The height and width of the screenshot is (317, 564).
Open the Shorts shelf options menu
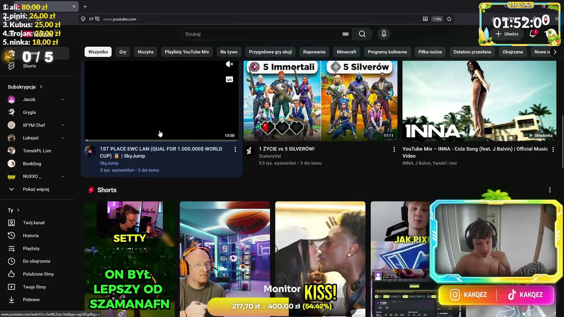549,190
